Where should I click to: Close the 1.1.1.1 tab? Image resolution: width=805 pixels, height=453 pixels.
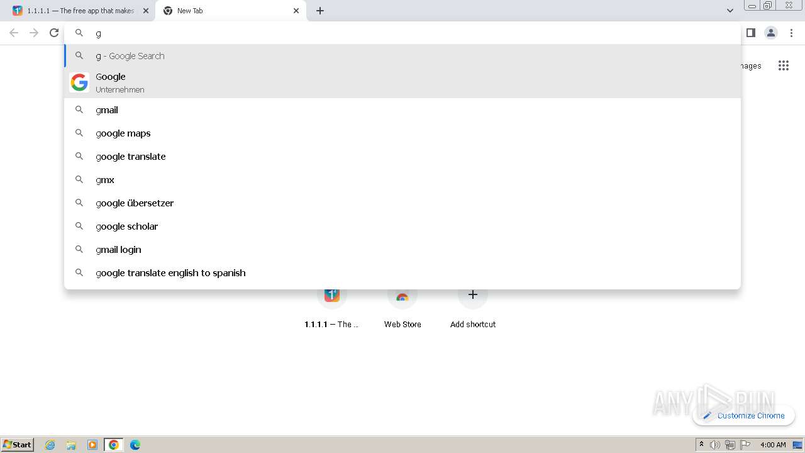146,11
